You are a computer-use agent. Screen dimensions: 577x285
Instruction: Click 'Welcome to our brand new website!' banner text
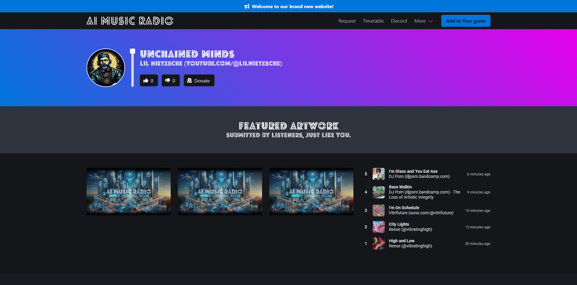tap(293, 6)
